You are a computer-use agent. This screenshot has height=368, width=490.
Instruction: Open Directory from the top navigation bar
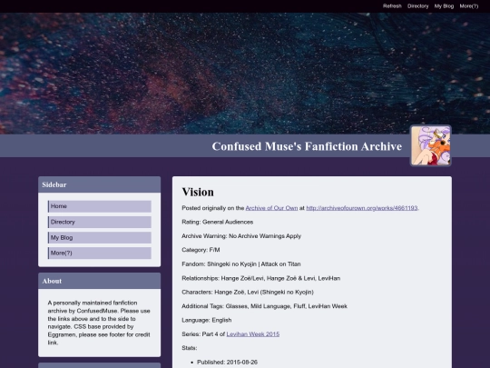tap(417, 6)
